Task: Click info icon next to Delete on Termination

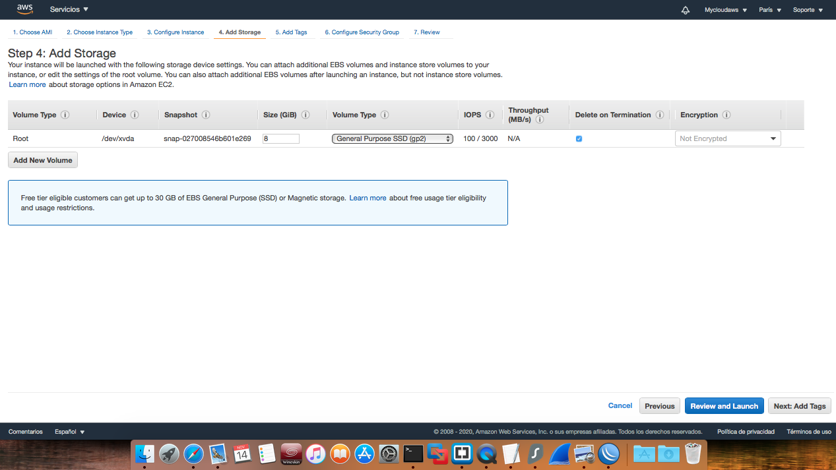Action: (x=660, y=115)
